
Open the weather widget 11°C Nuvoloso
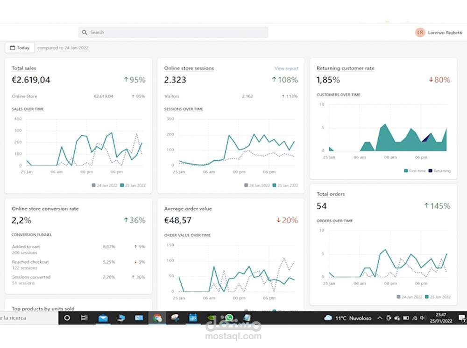coord(348,318)
